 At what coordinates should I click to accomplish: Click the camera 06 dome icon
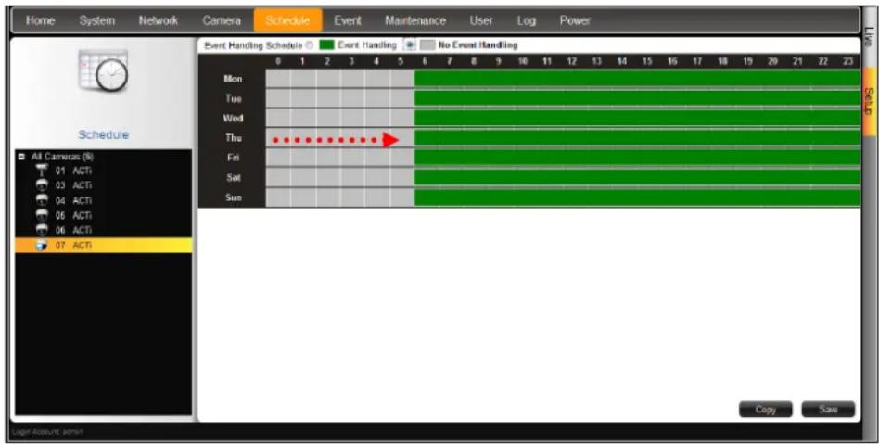(x=41, y=230)
